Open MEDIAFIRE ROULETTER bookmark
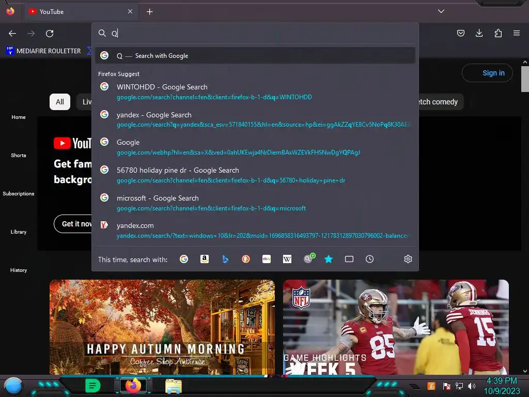Screen dimensions: 529x397 click(43, 51)
